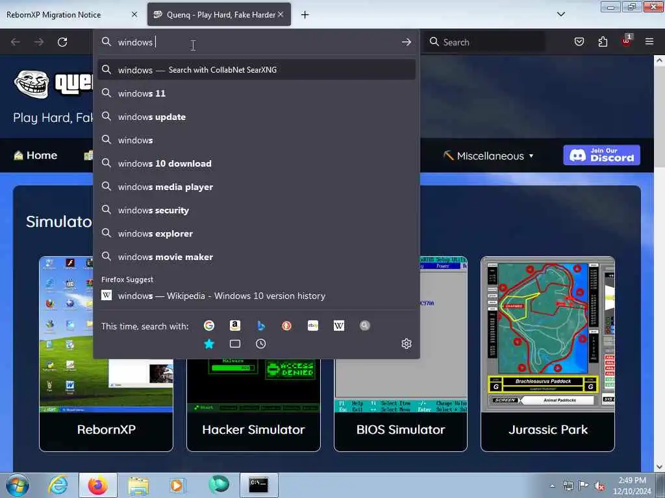Screen dimensions: 665x498
Task: Expand the Miscellaneous dropdown menu
Action: [x=488, y=156]
